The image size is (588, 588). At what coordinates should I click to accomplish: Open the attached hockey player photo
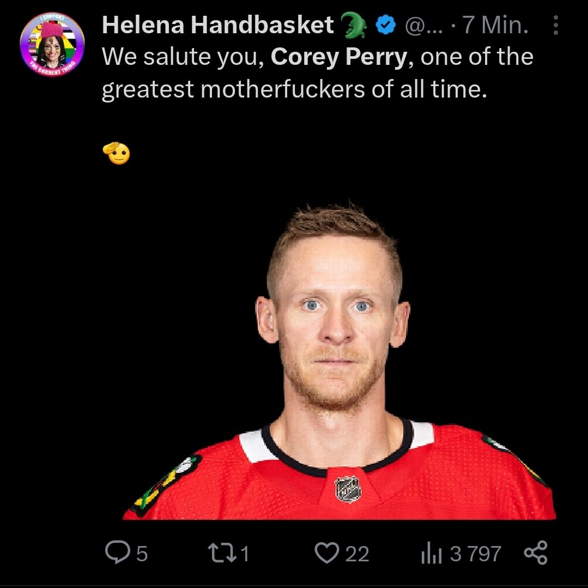click(x=338, y=360)
